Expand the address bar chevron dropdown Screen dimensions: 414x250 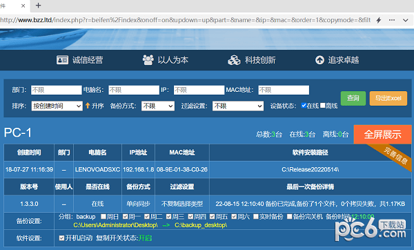pos(406,20)
